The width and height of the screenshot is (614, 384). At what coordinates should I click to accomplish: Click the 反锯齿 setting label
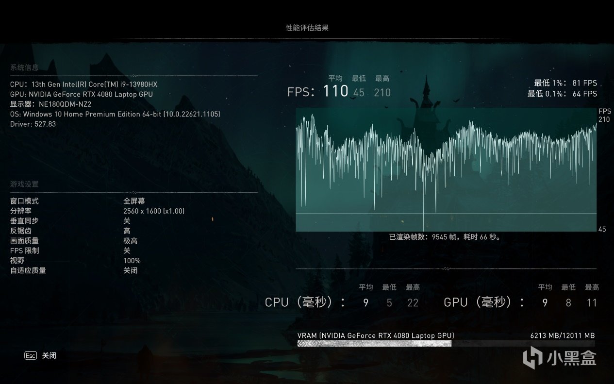(21, 231)
